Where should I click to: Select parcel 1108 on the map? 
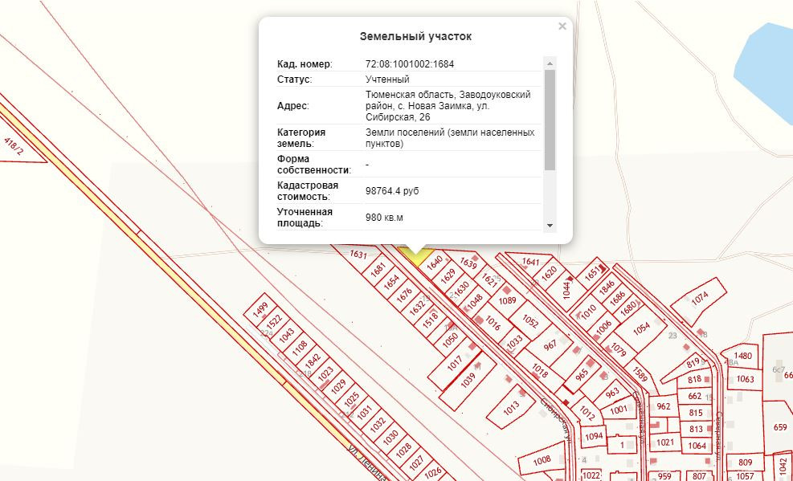[x=300, y=347]
